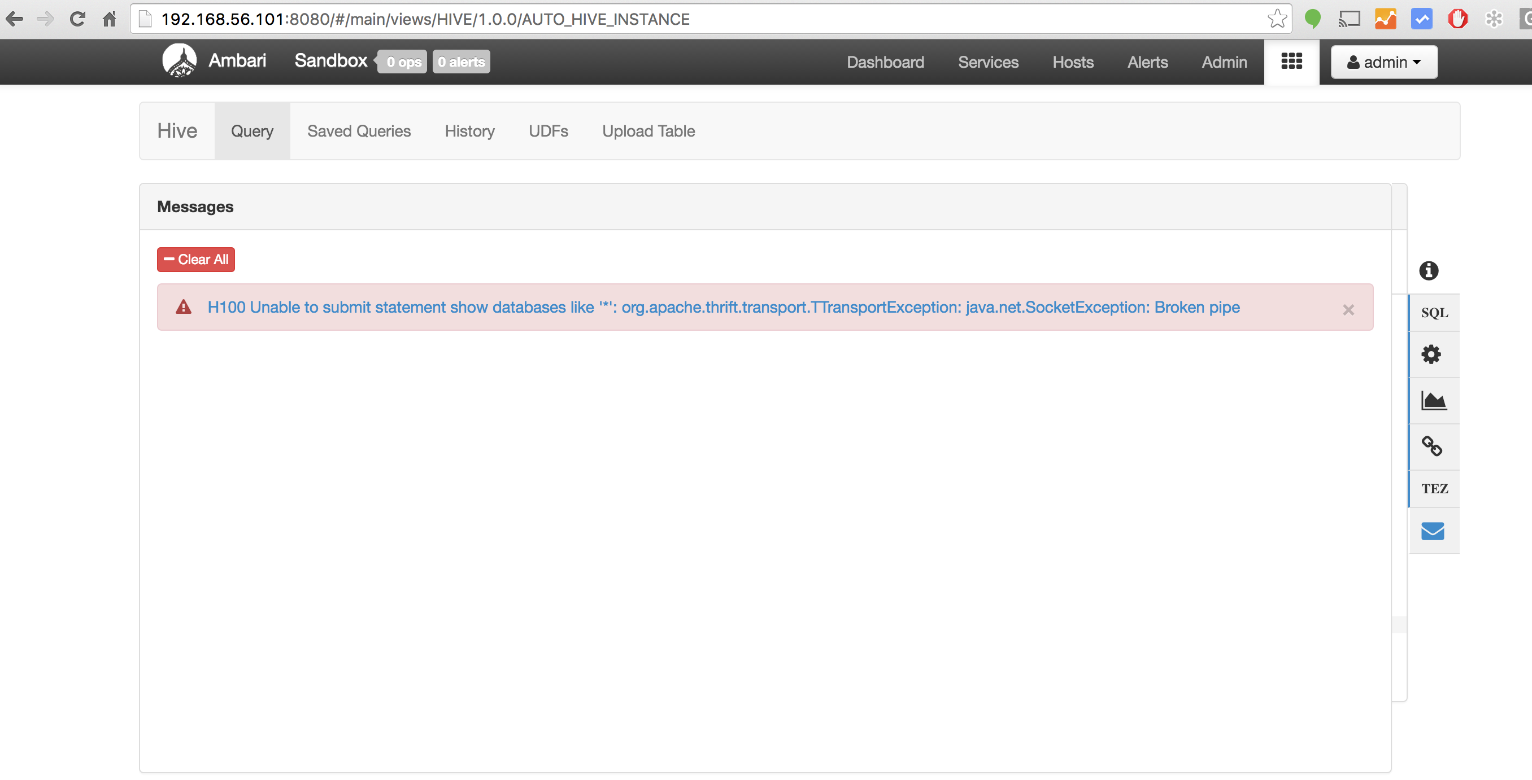Viewport: 1532px width, 780px height.
Task: Open the Ad-block extension menu
Action: point(1457,19)
